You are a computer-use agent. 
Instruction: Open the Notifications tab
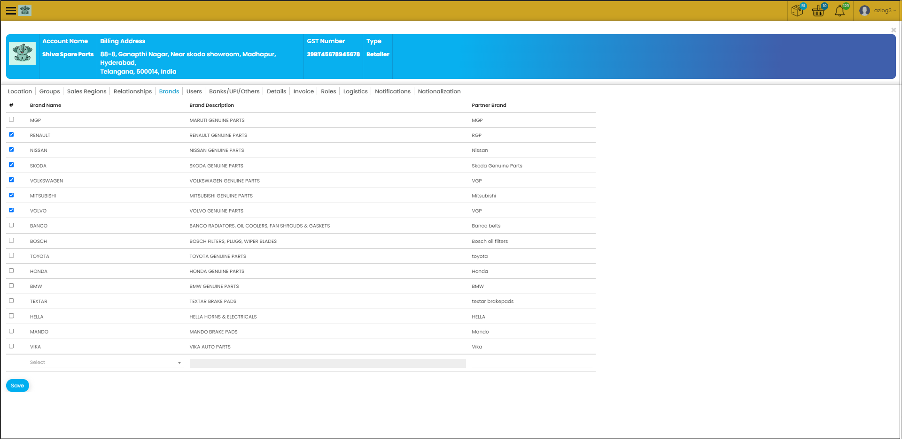(393, 91)
